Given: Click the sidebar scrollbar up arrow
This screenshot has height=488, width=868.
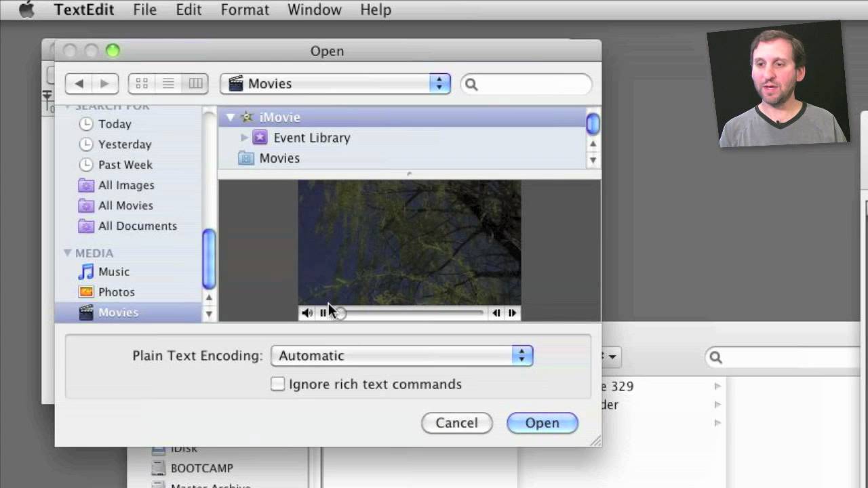Looking at the screenshot, I should tap(209, 298).
